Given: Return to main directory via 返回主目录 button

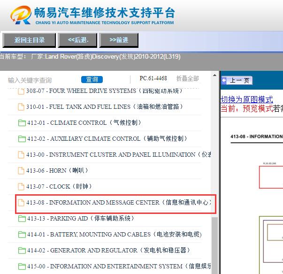Looking at the screenshot, I should click(29, 40).
